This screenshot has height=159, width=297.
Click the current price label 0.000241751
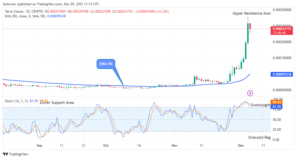282,29
